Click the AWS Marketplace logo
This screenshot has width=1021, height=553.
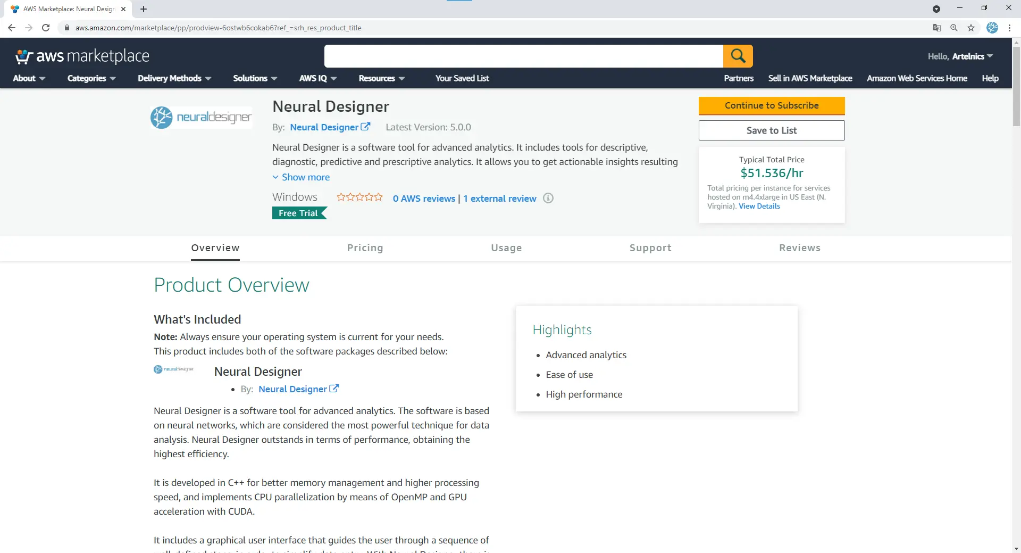click(82, 56)
